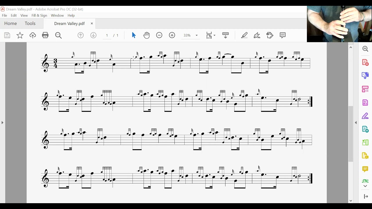Screen dimensions: 372x209
Task: Collapse the right tools pane arrow
Action: coord(356,123)
